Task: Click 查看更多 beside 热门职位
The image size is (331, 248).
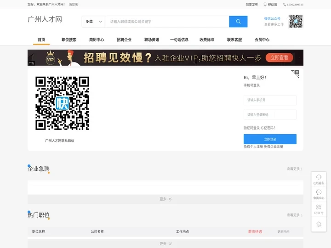Action: [295, 215]
